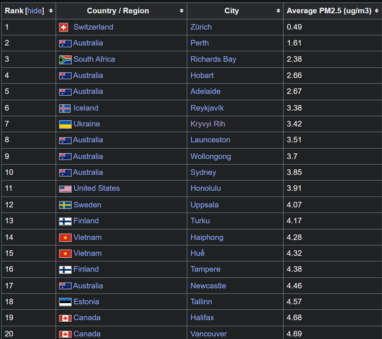
Task: Open the Wollongong city link
Action: [x=211, y=156]
